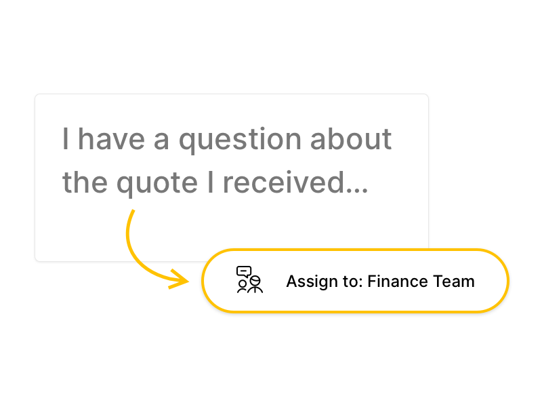Click the text "I have a question about"
This screenshot has height=407, width=542.
tap(227, 139)
